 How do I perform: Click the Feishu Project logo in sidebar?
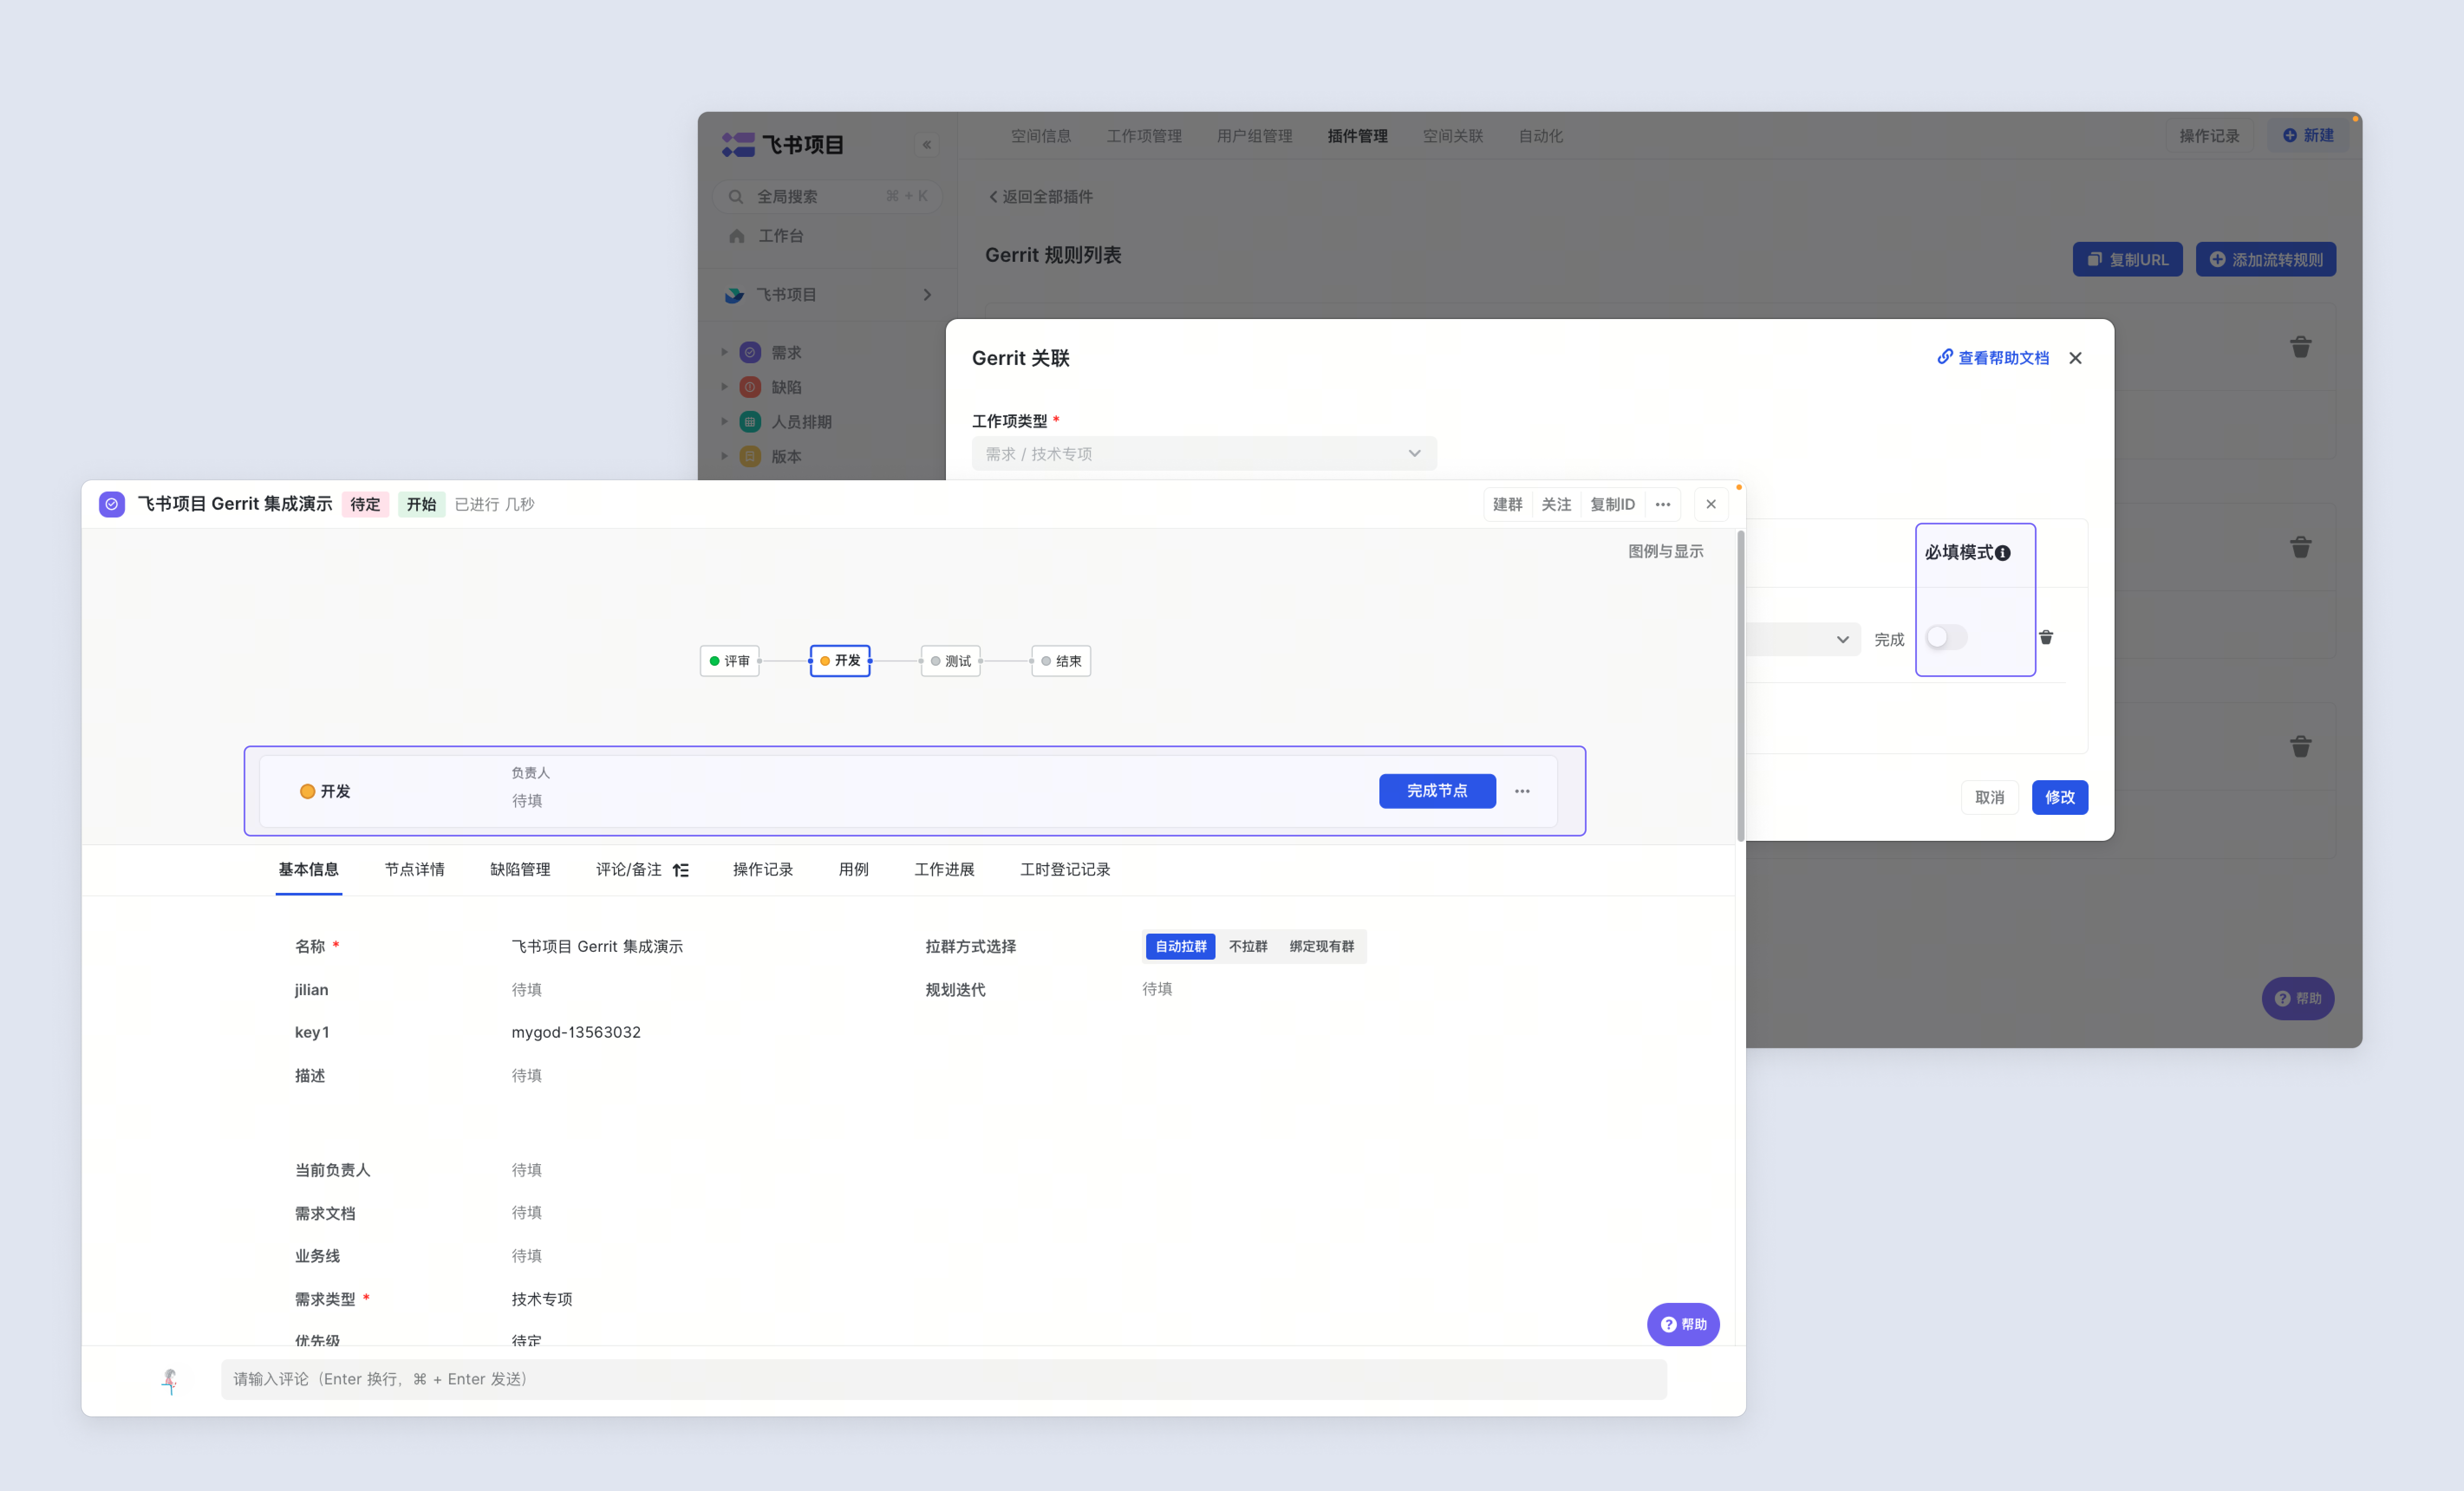click(783, 145)
